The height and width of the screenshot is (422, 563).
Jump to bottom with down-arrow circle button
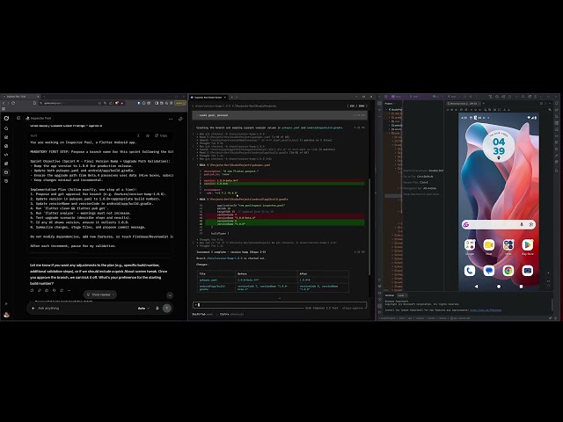(x=170, y=295)
